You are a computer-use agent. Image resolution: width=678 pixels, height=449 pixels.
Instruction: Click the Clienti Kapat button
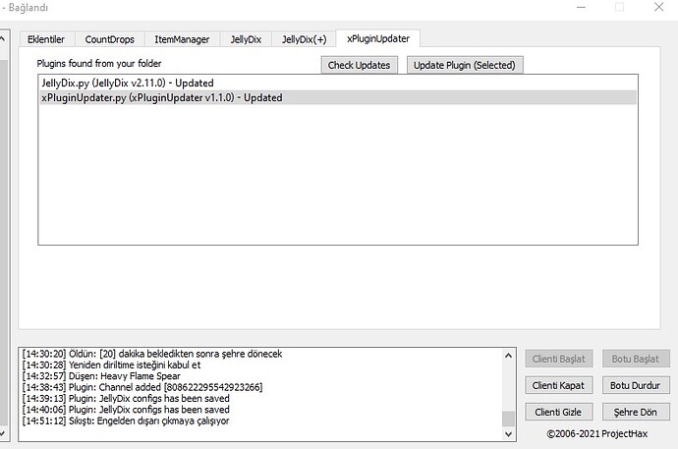559,385
